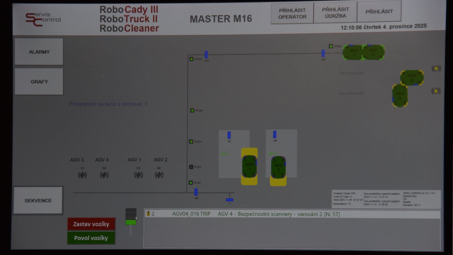This screenshot has height=255, width=453.
Task: Click the PF241 green indicator
Action: [x=192, y=110]
